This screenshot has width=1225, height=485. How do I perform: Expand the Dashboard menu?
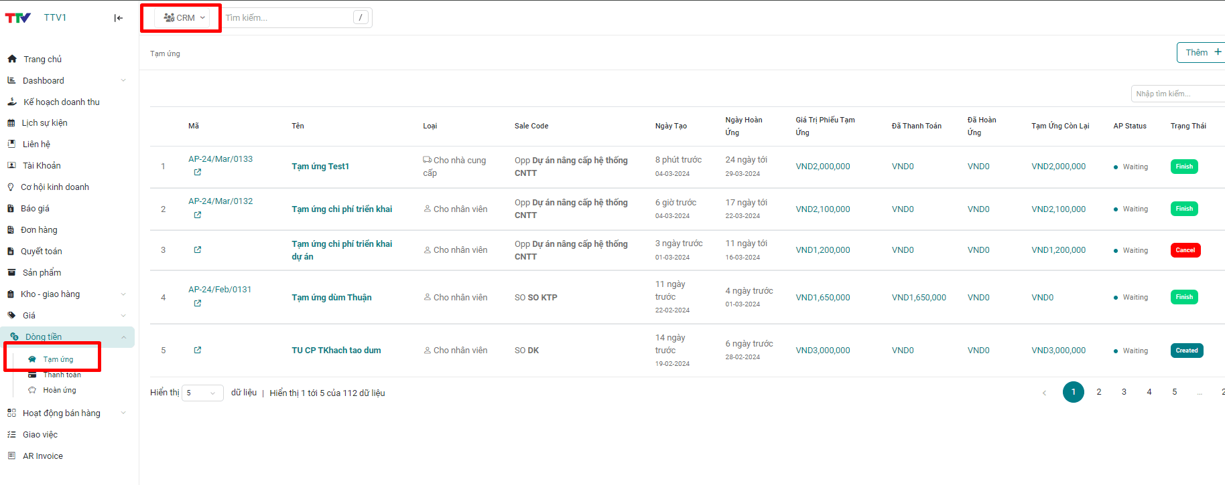coord(123,80)
